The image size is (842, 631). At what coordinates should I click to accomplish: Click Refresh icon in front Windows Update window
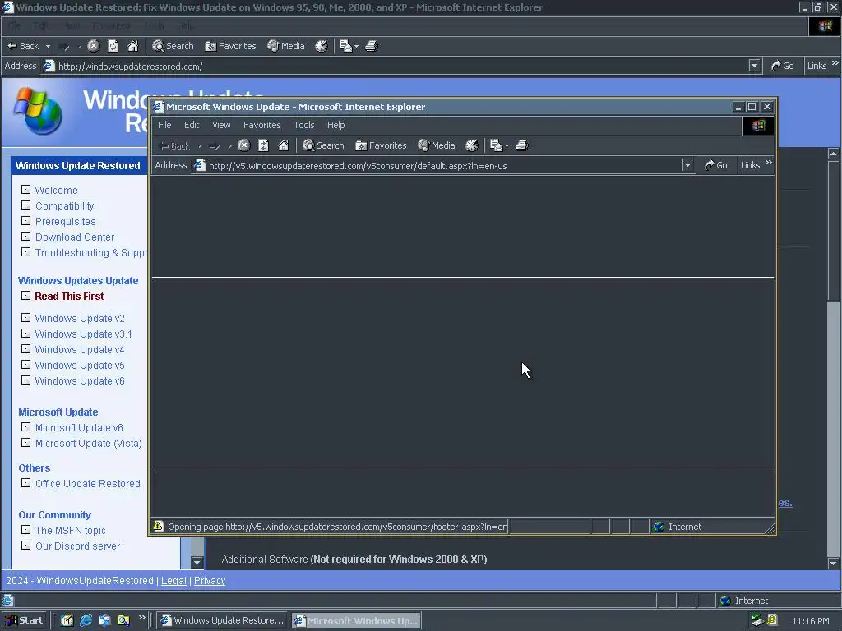pyautogui.click(x=263, y=145)
